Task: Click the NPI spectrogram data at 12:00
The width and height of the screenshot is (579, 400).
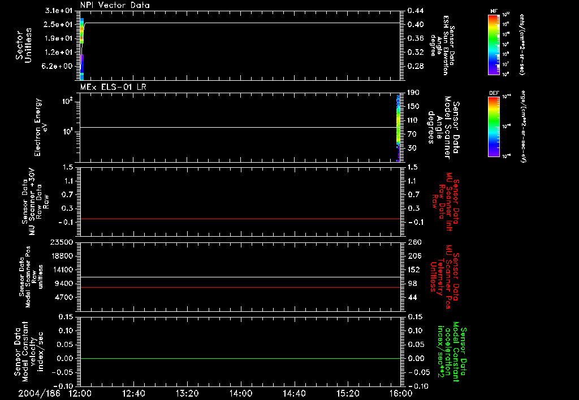Action: coord(82,49)
